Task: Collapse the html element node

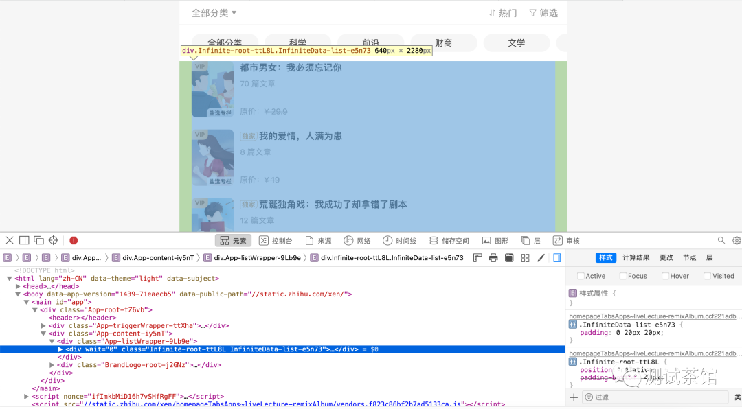Action: pos(10,279)
